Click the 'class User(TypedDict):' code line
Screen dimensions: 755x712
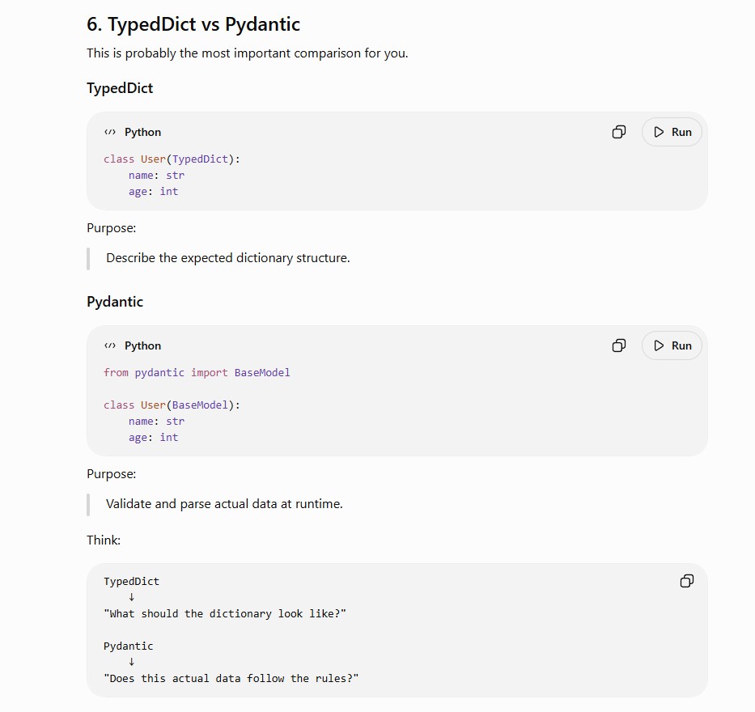tap(172, 159)
